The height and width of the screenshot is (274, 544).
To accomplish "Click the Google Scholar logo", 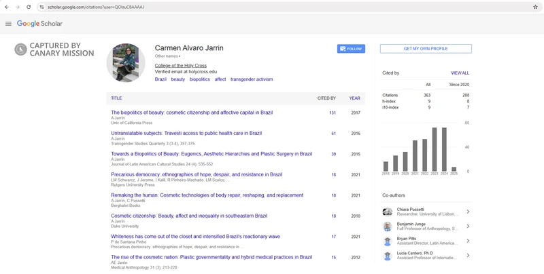I will 39,24.
